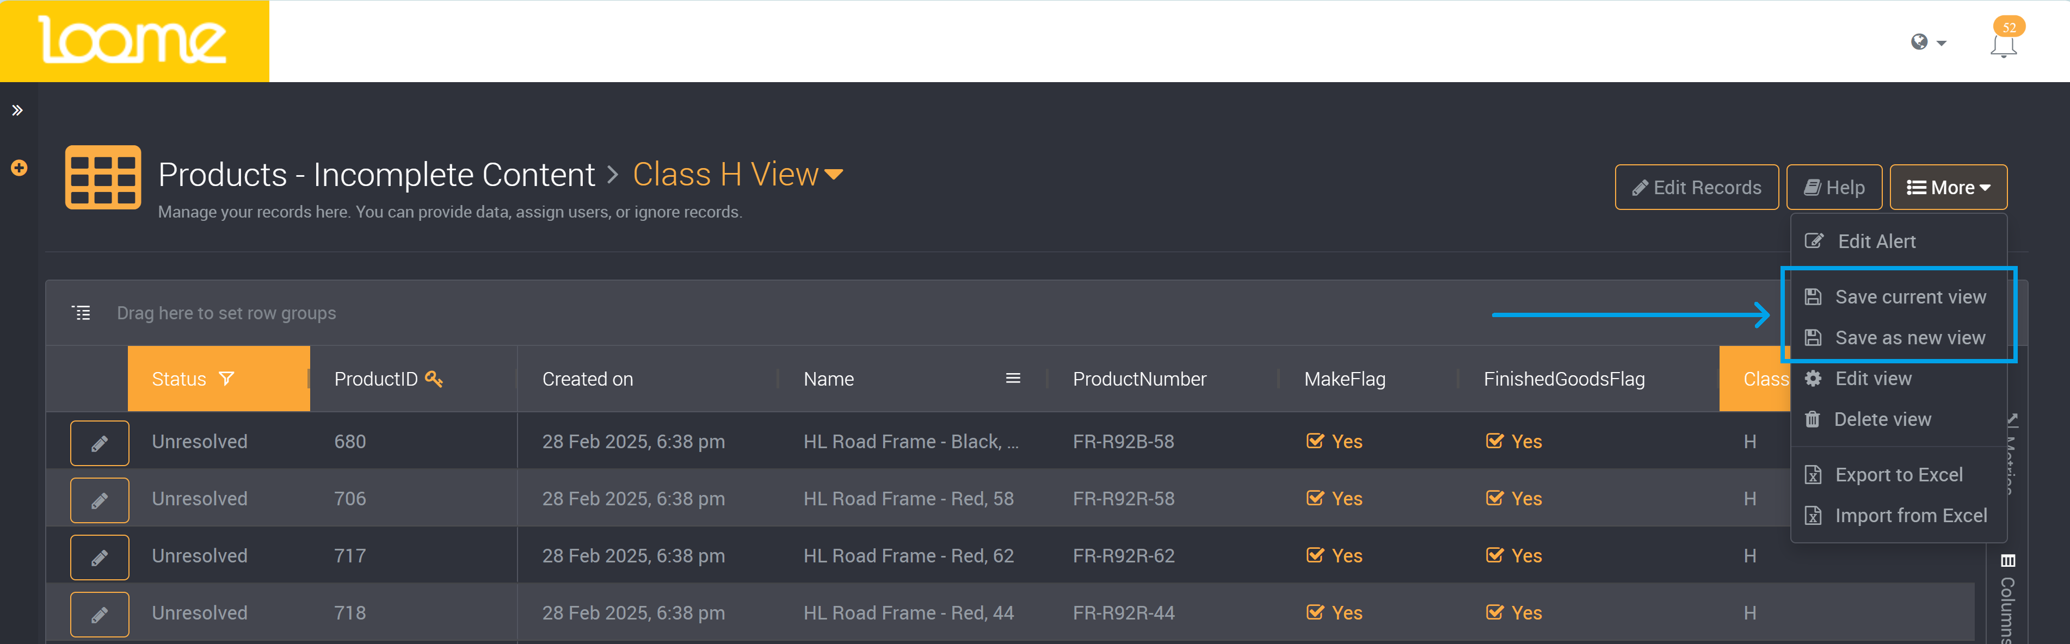The image size is (2070, 644).
Task: Select cell HL Road Frame - Red, 58
Action: (908, 499)
